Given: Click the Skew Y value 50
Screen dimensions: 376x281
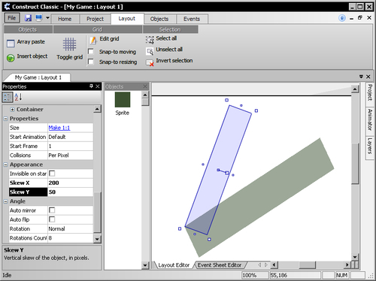Looking at the screenshot, I should click(70, 192).
